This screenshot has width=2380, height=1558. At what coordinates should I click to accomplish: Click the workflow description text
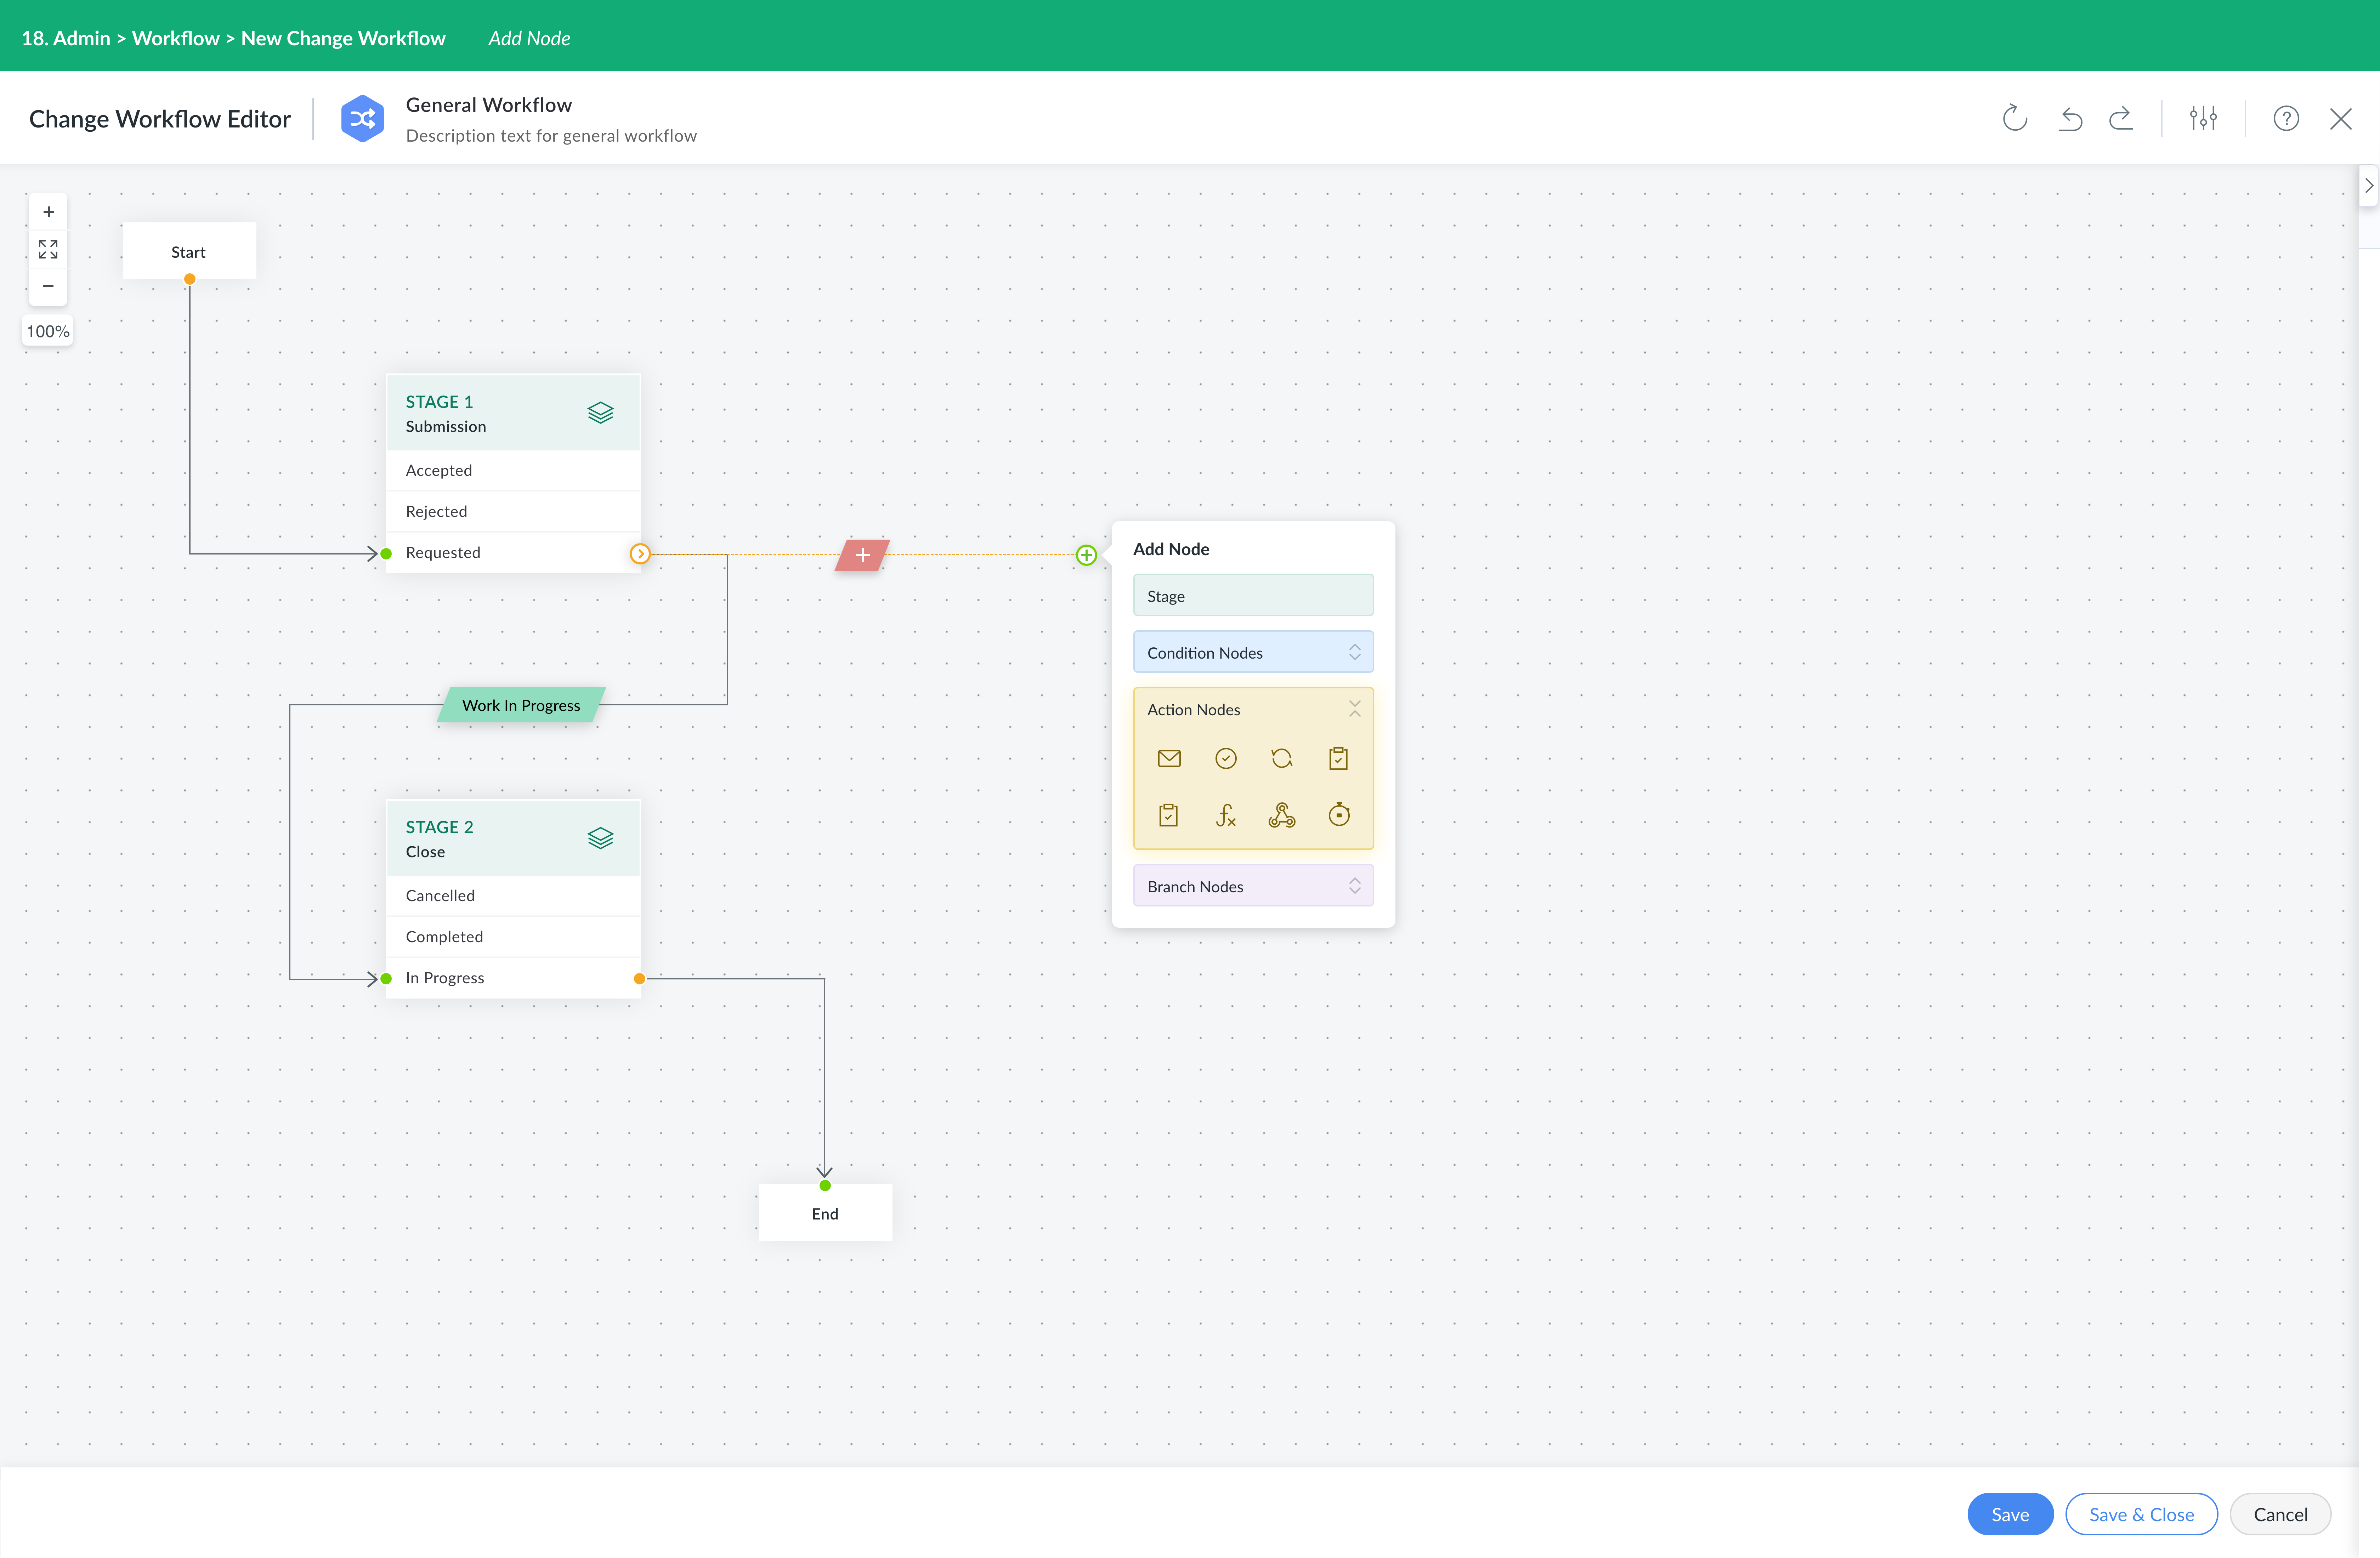pyautogui.click(x=551, y=136)
